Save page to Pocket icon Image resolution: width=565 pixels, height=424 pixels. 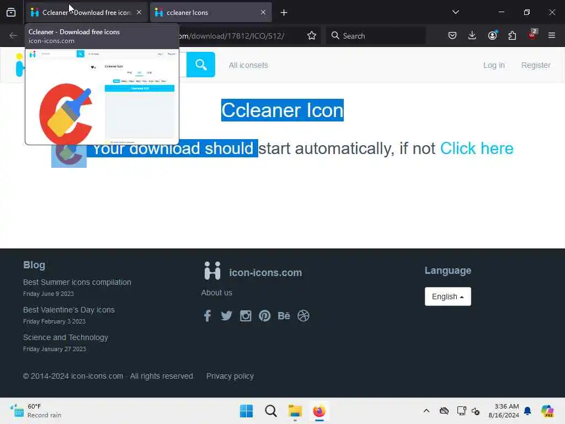click(x=452, y=35)
